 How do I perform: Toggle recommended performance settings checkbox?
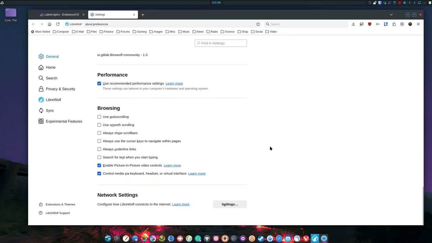pos(99,83)
